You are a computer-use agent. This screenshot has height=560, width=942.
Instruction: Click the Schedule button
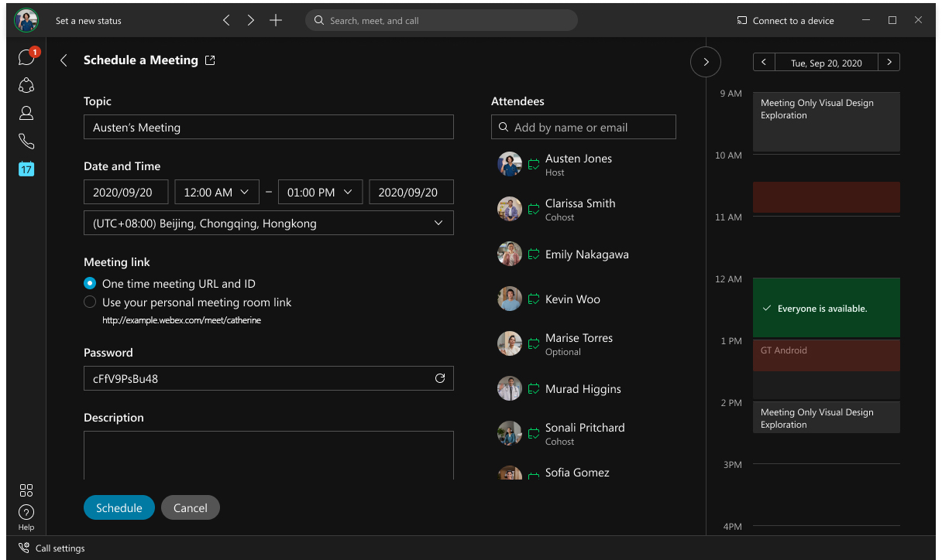(x=119, y=508)
